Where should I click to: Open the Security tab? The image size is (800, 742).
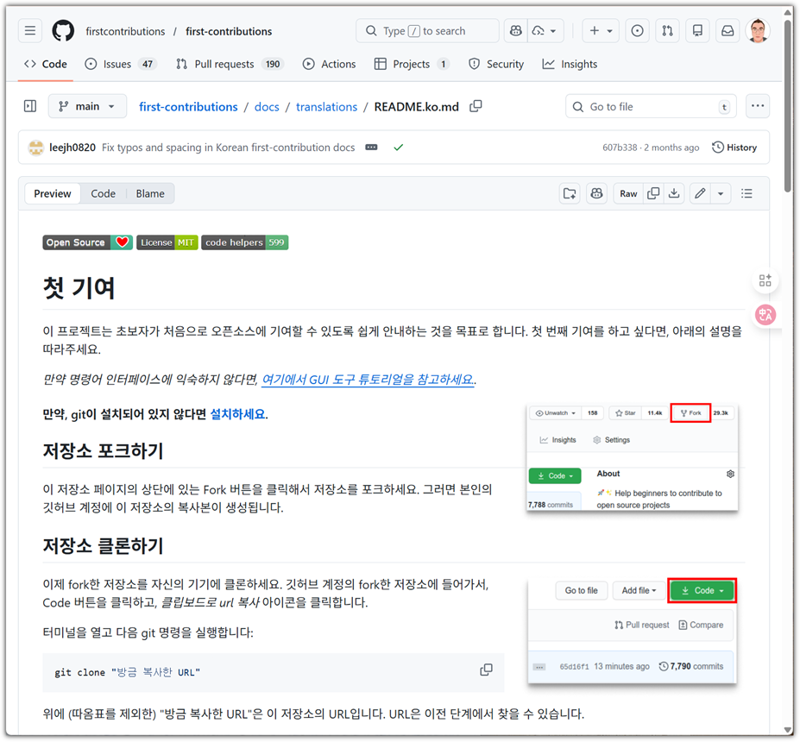[496, 64]
